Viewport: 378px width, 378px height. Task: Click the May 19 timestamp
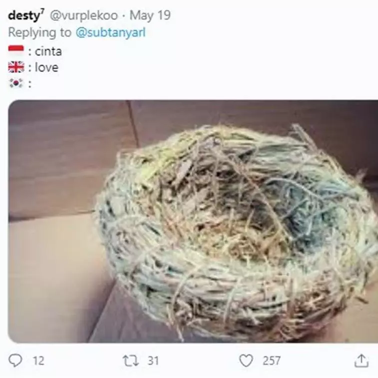[150, 15]
